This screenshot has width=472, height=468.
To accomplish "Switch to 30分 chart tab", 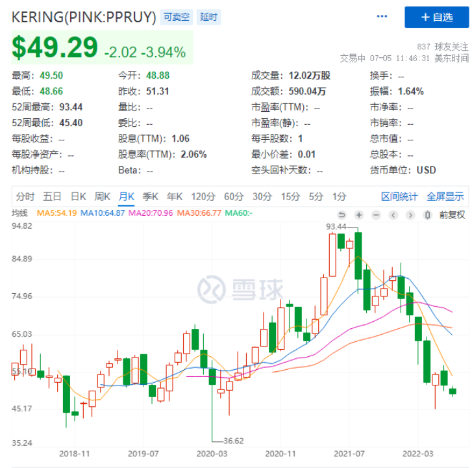I will click(262, 196).
